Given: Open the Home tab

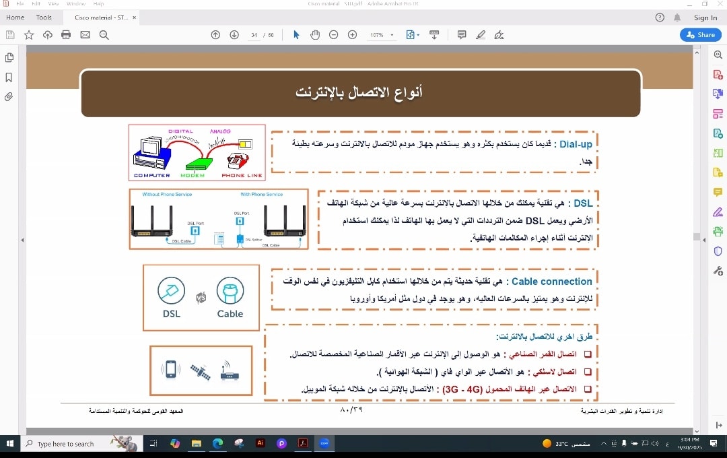Looking at the screenshot, I should click(15, 18).
